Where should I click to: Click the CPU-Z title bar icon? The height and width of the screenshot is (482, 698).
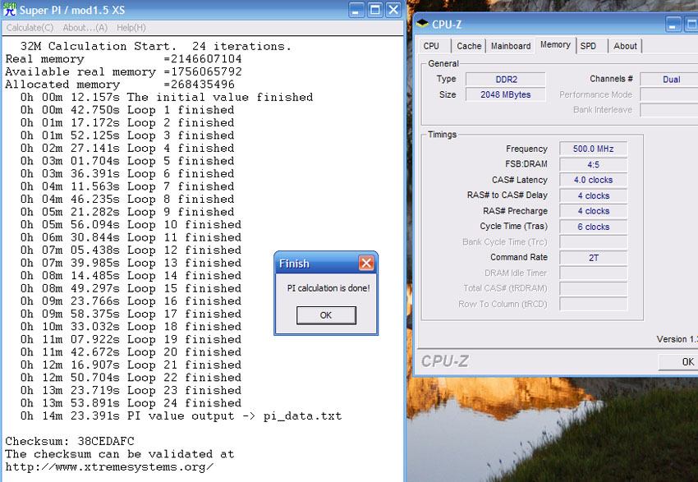click(x=422, y=24)
